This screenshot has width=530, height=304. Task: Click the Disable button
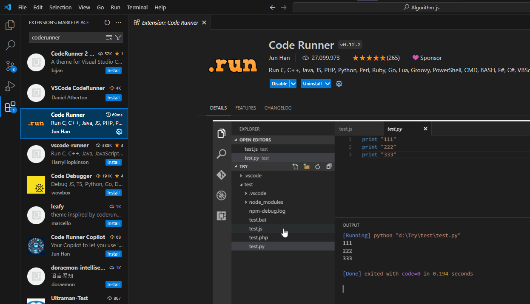point(279,84)
